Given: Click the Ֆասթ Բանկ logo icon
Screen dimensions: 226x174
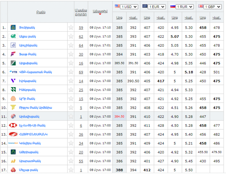Looking at the screenshot, I should [x=13, y=54].
